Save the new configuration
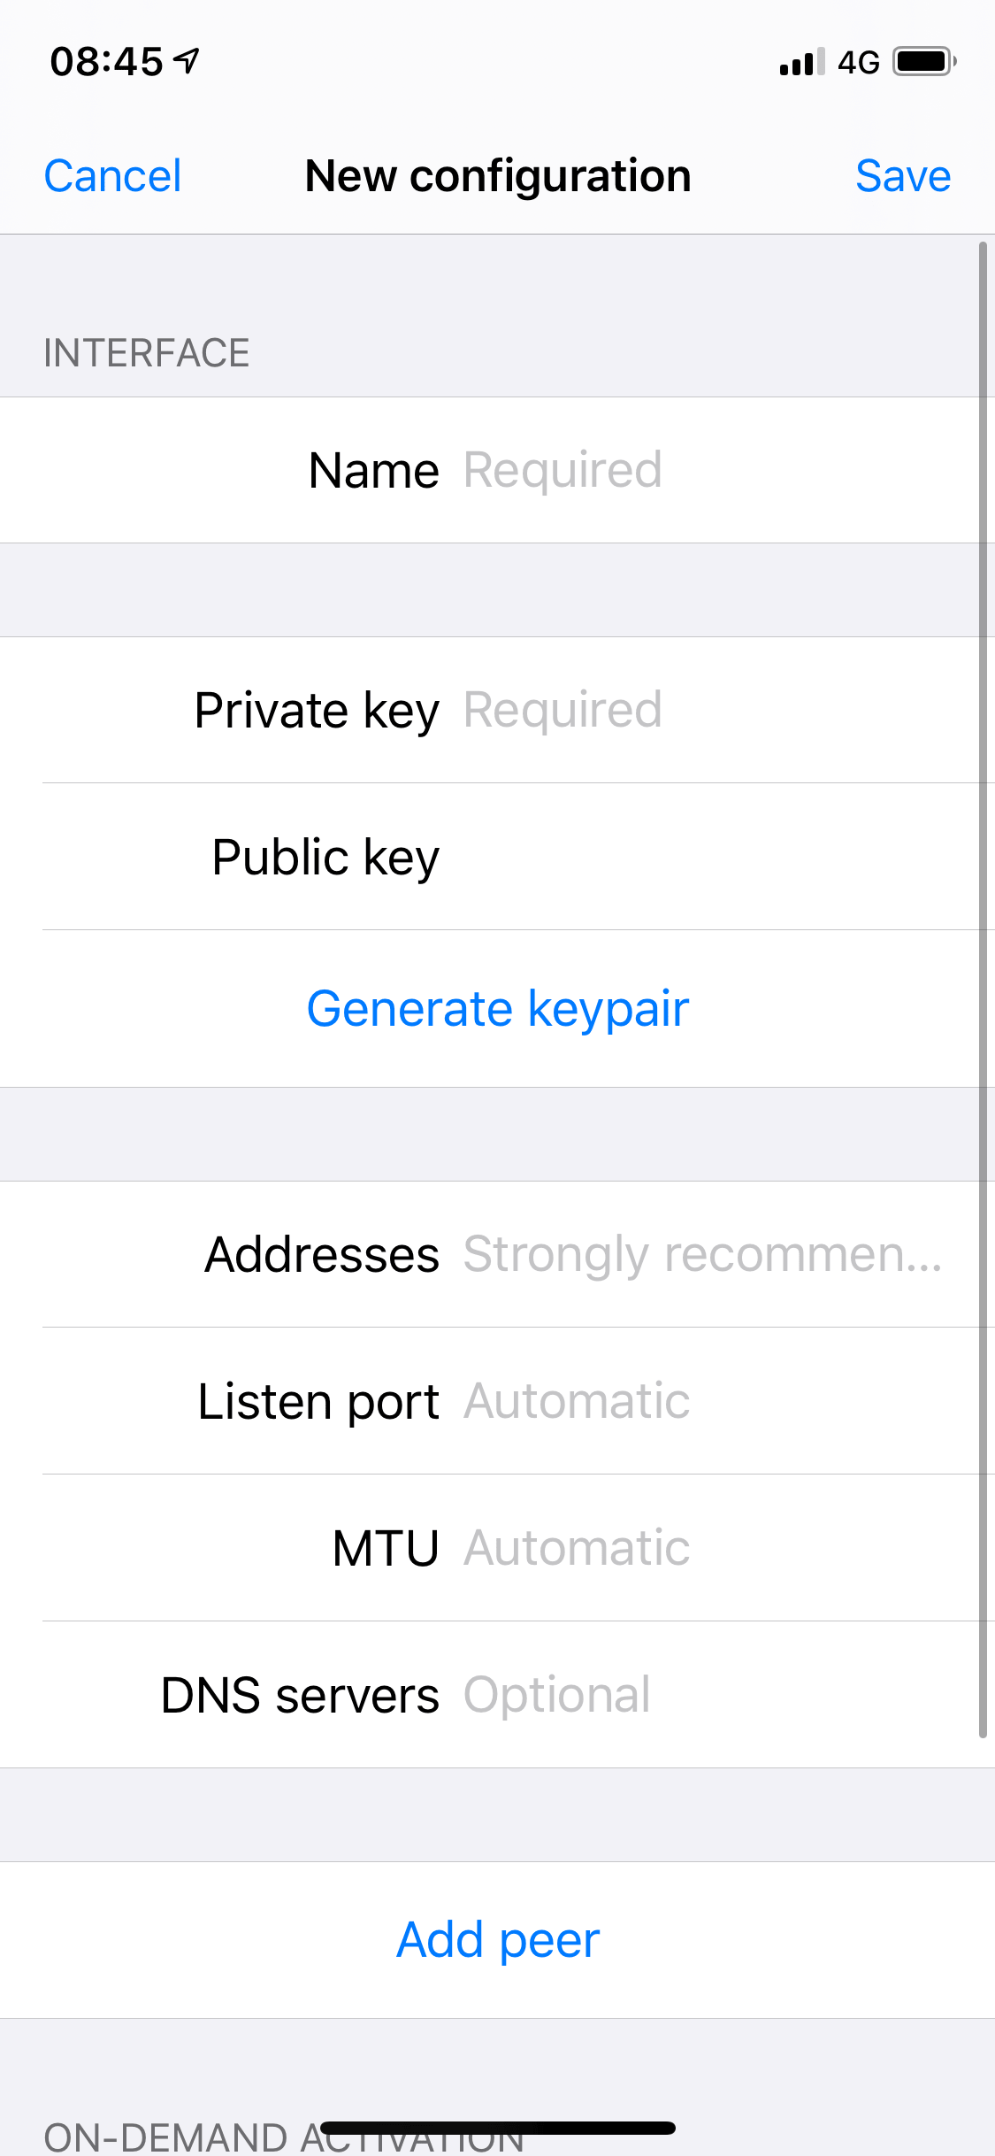 (x=903, y=175)
